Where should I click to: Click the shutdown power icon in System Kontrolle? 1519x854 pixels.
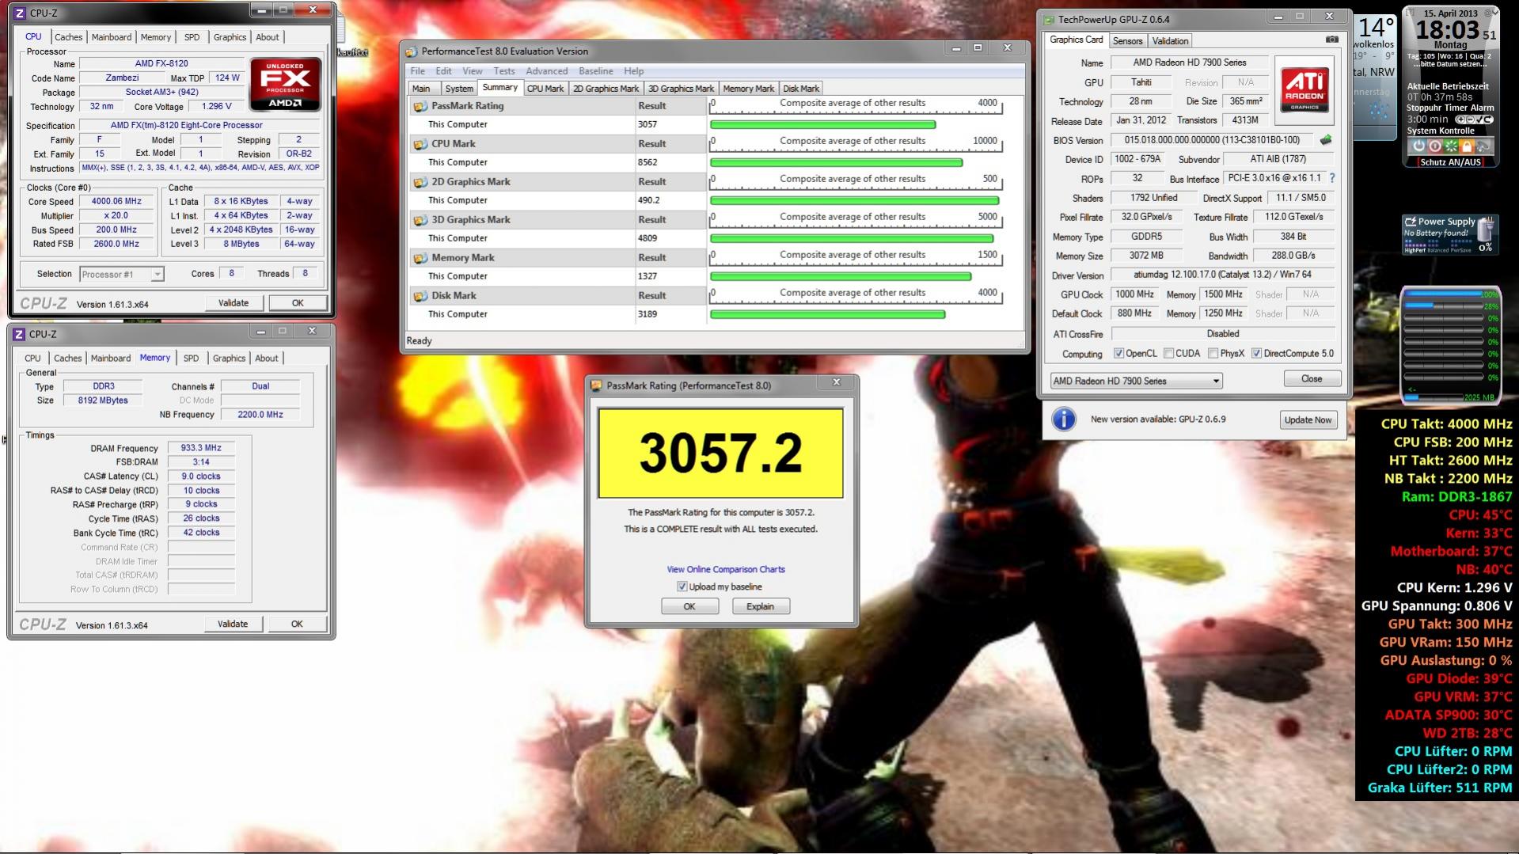1419,146
